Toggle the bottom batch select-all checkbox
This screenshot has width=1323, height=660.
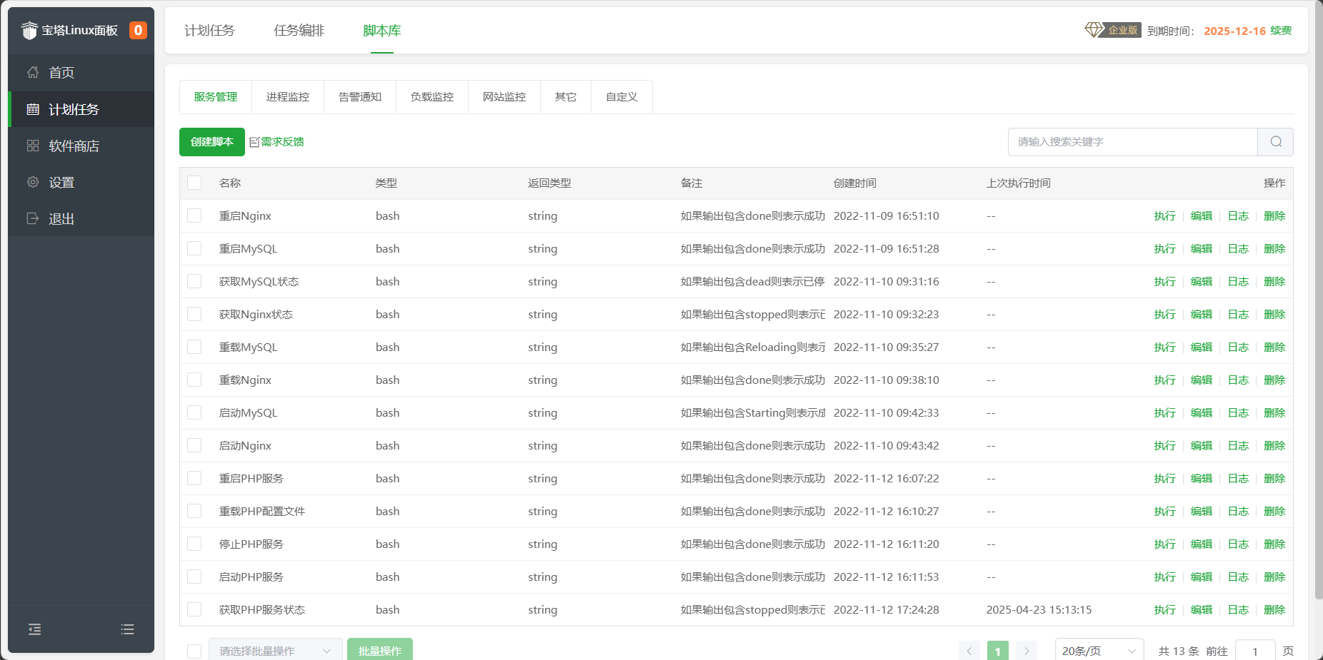coord(194,651)
